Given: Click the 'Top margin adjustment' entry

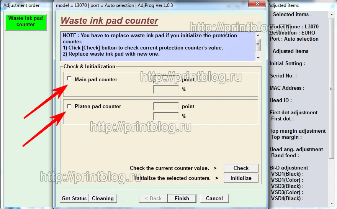Looking at the screenshot, I should [298, 131].
